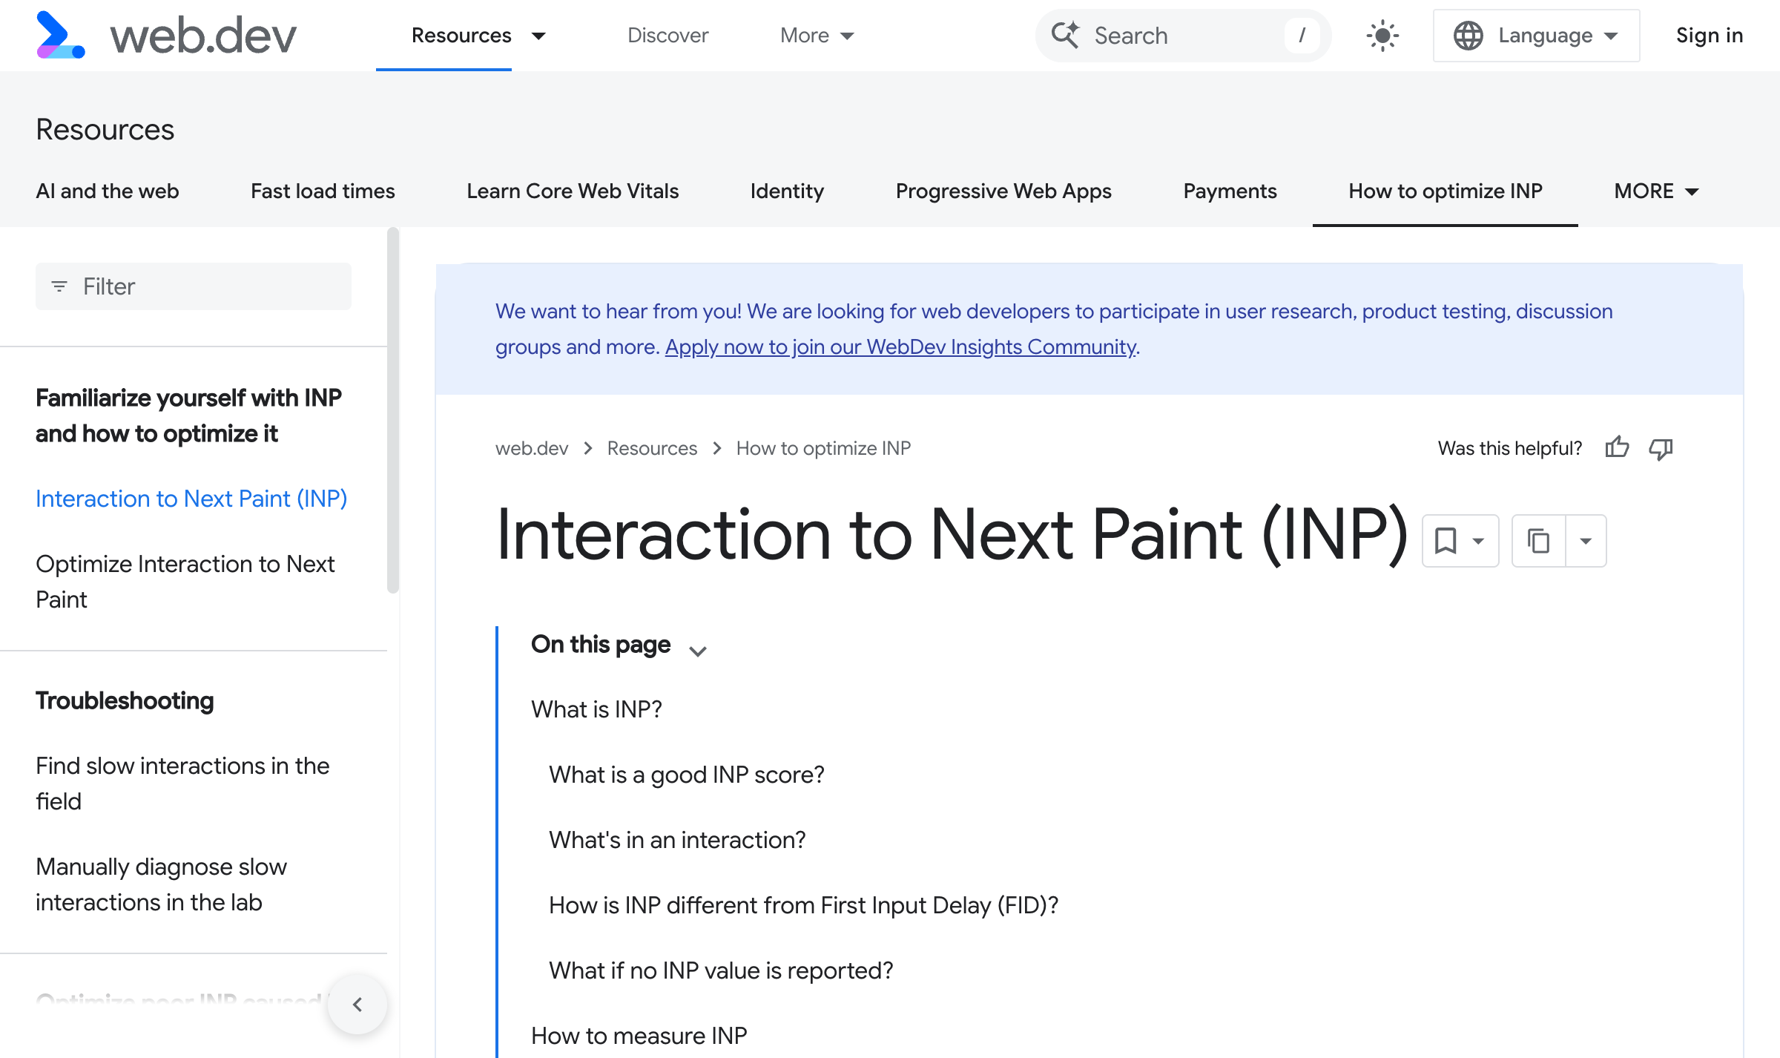Open Find slow interactions in the field
The width and height of the screenshot is (1780, 1058).
point(182,783)
